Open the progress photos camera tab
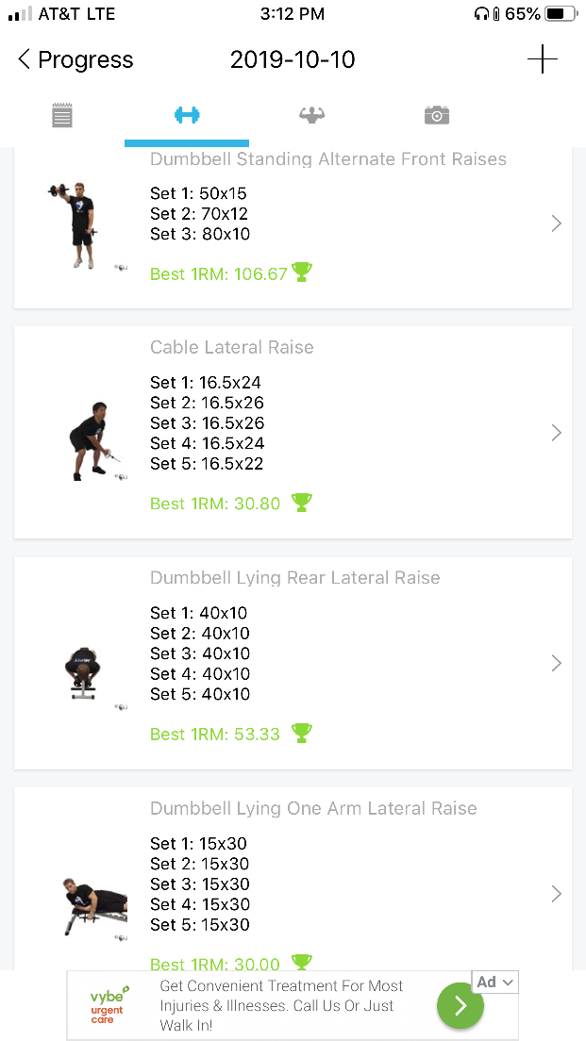Viewport: 586px width, 1041px height. click(436, 115)
